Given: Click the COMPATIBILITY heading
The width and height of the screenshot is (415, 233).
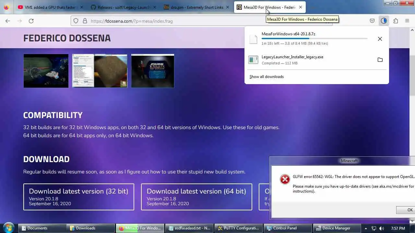Looking at the screenshot, I should pyautogui.click(x=53, y=115).
